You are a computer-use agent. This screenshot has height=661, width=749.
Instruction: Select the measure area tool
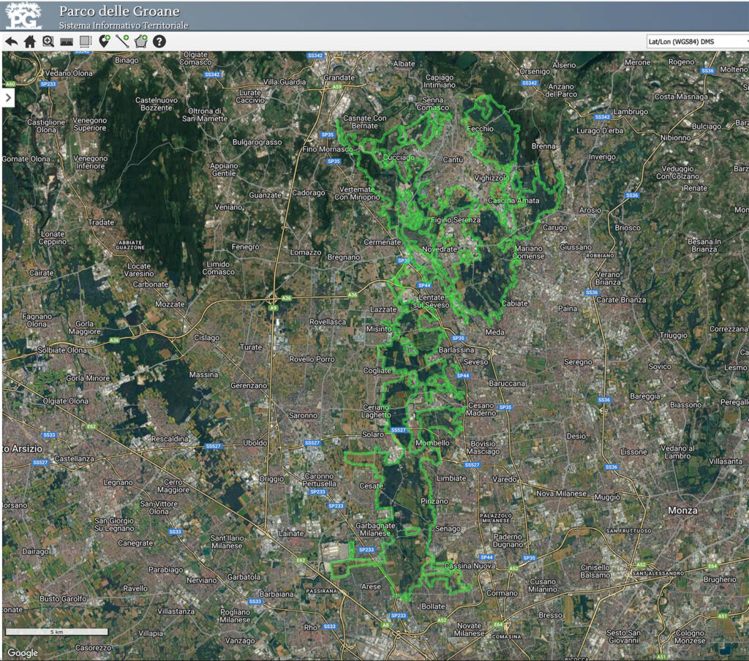85,42
